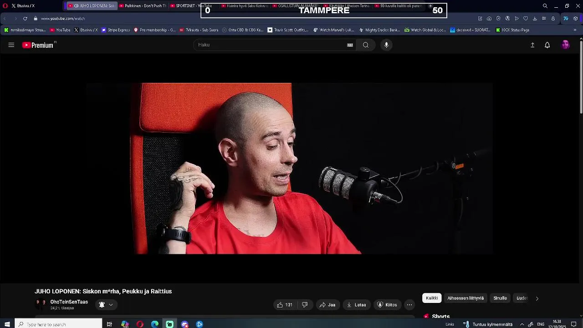Image resolution: width=583 pixels, height=328 pixels.
Task: Open Tuntuu kylmemmältä weather widget
Action: tap(488, 324)
